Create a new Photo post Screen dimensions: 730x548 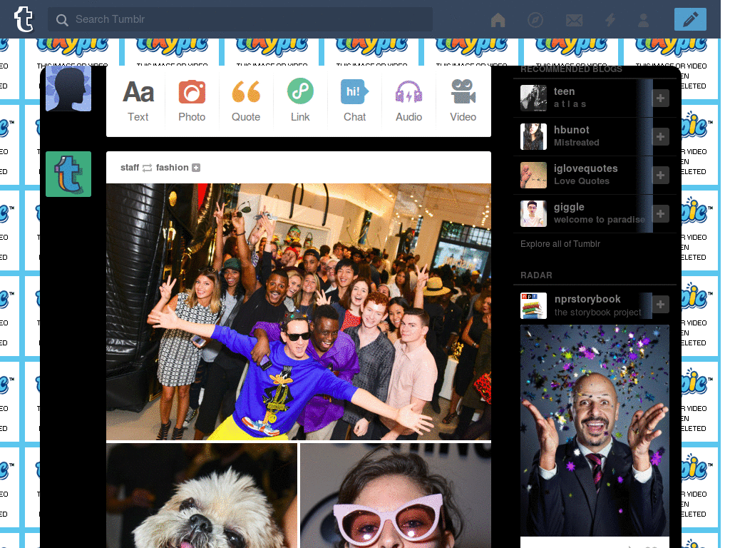(x=192, y=101)
